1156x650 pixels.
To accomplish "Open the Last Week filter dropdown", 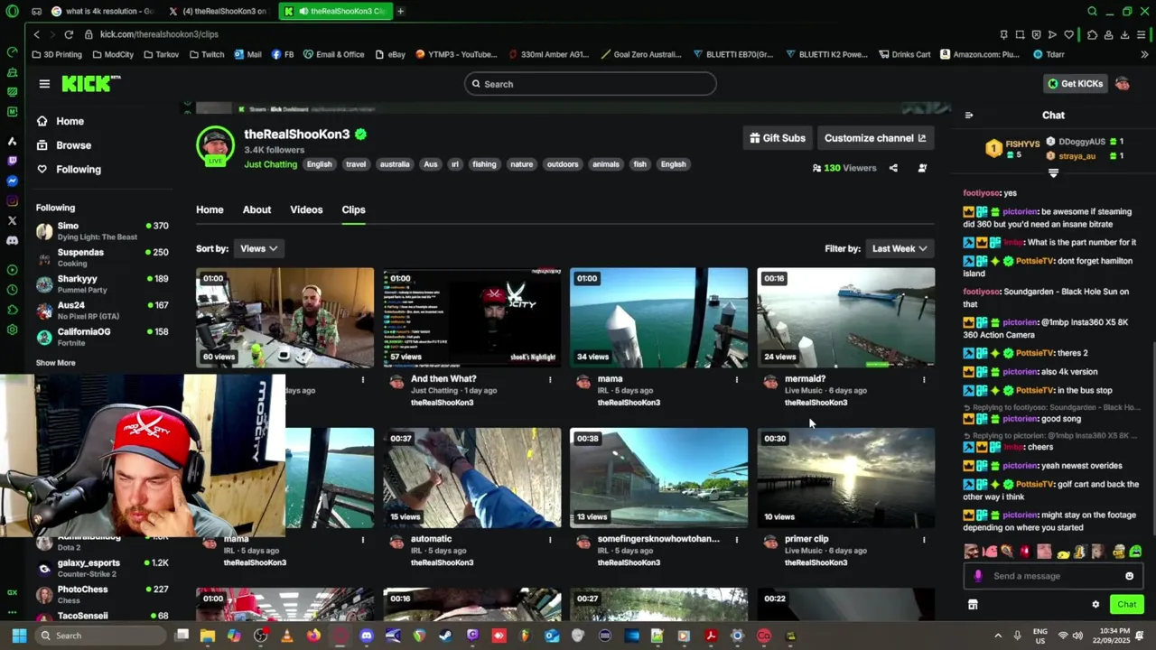I will pos(899,248).
